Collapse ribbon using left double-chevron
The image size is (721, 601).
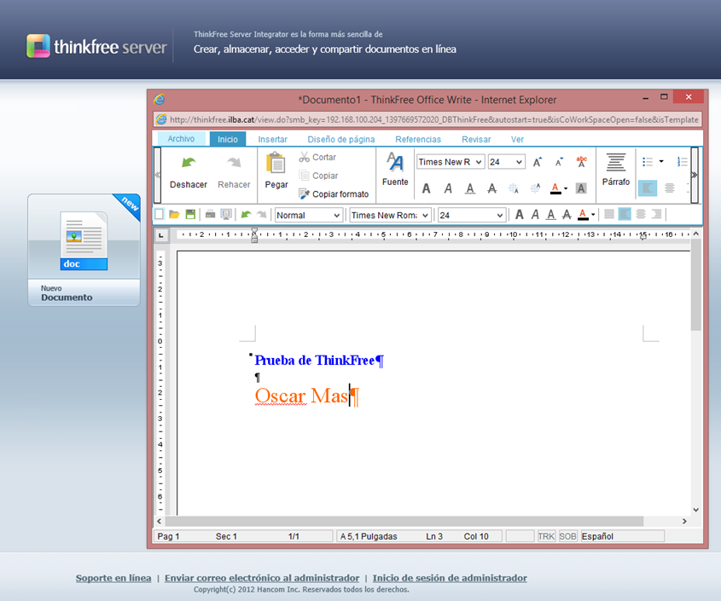(x=157, y=175)
